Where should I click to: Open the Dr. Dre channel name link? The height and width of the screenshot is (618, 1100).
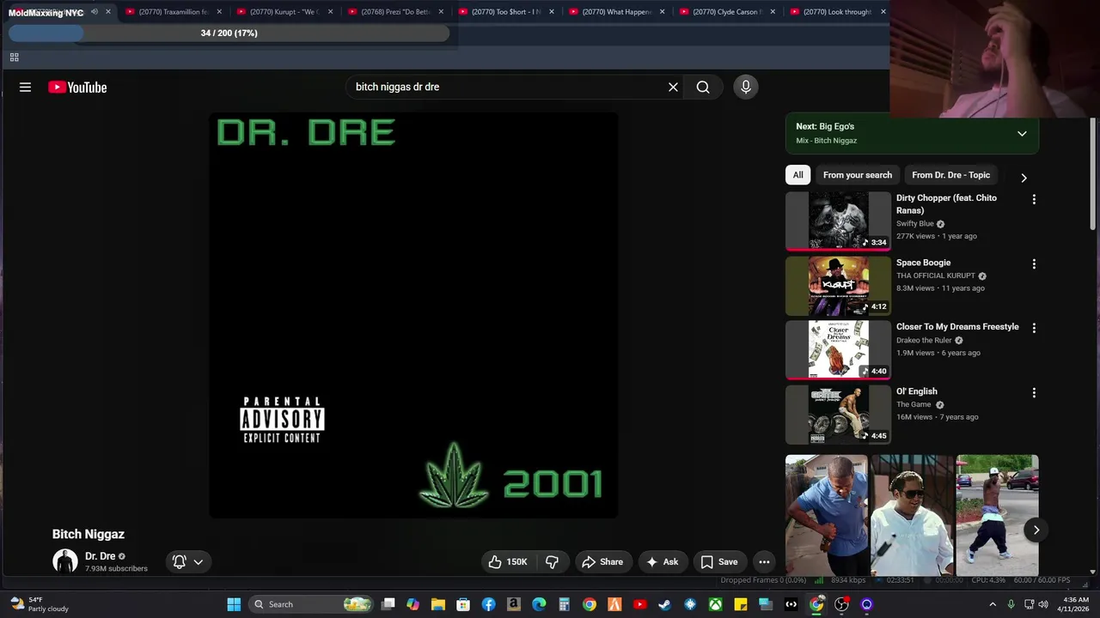[x=100, y=556]
